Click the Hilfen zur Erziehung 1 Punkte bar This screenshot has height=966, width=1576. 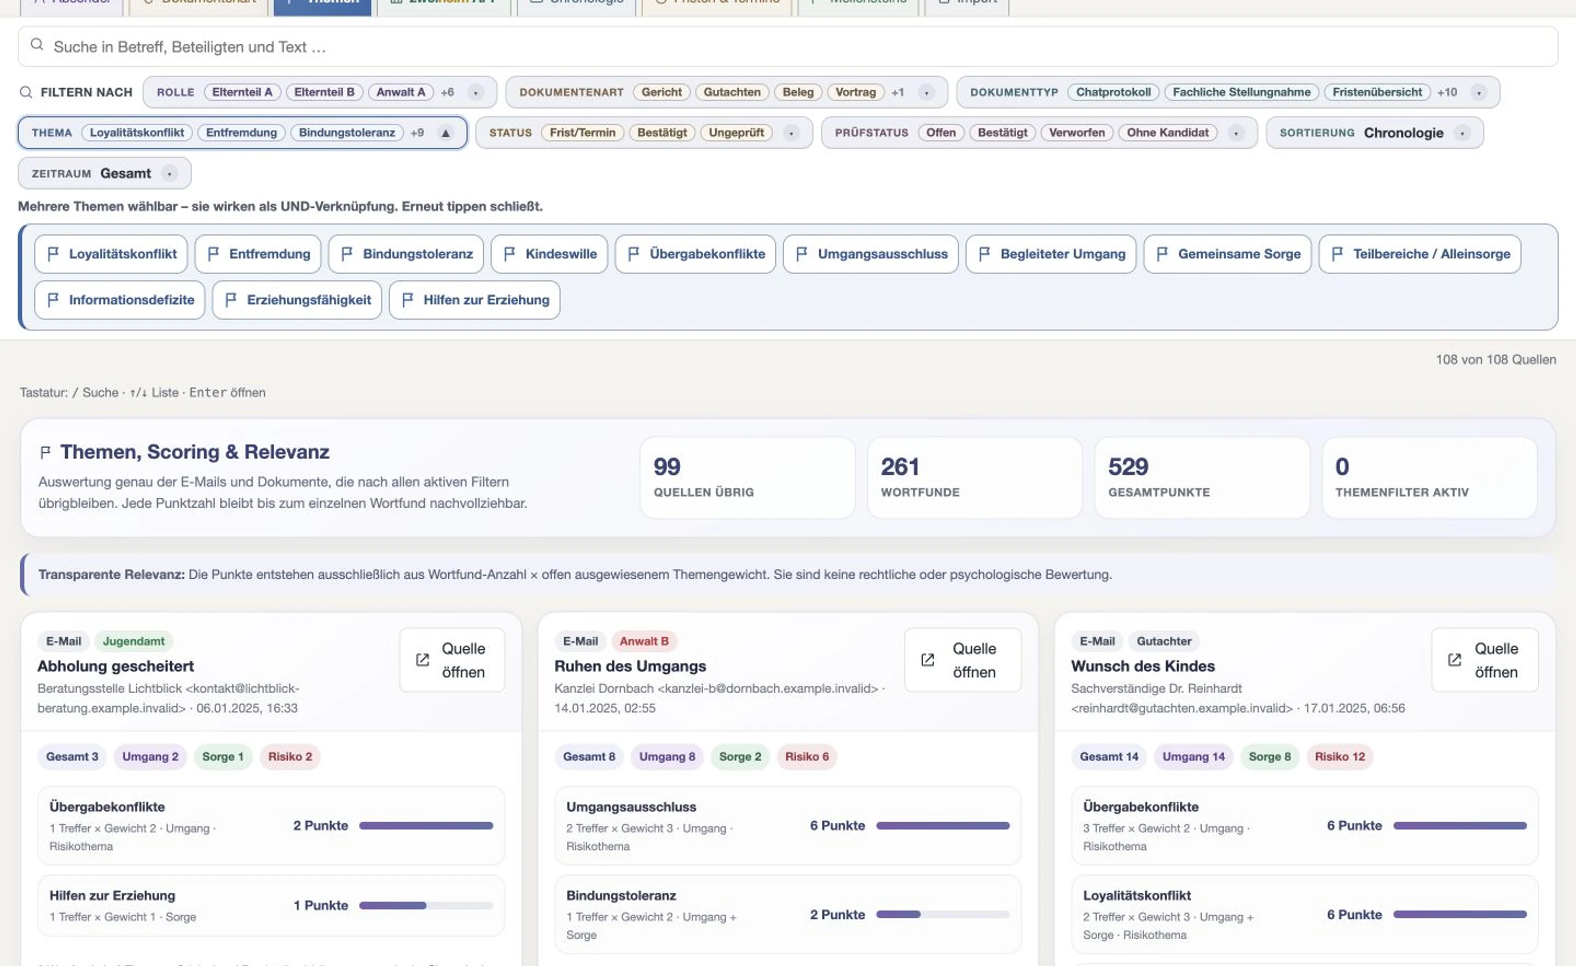(425, 905)
